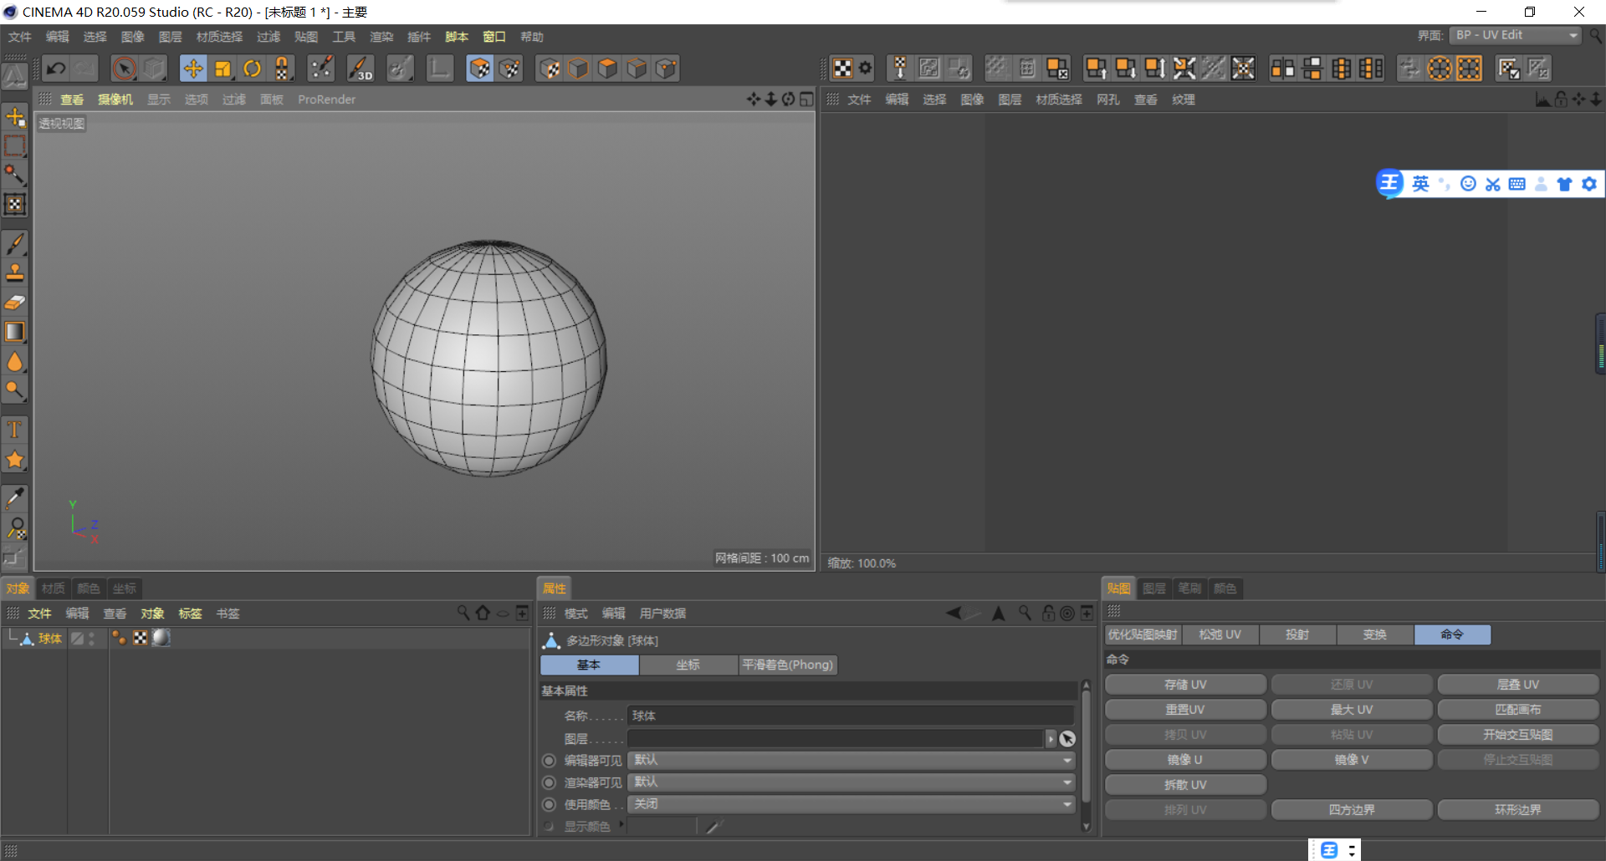Enable the Snapping magnet icon
Image resolution: width=1606 pixels, height=861 pixels.
282,68
